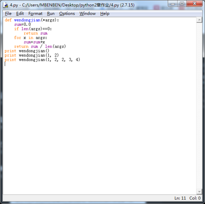The height and width of the screenshot is (204, 205).
Task: Open the Run menu
Action: click(x=51, y=14)
